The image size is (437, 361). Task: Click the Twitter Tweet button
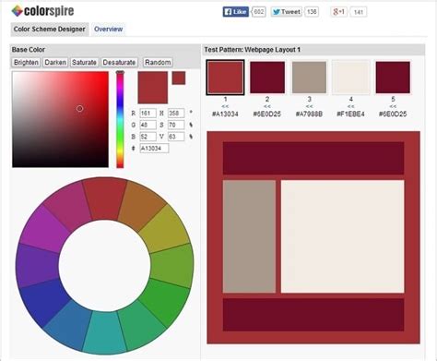[x=286, y=12]
